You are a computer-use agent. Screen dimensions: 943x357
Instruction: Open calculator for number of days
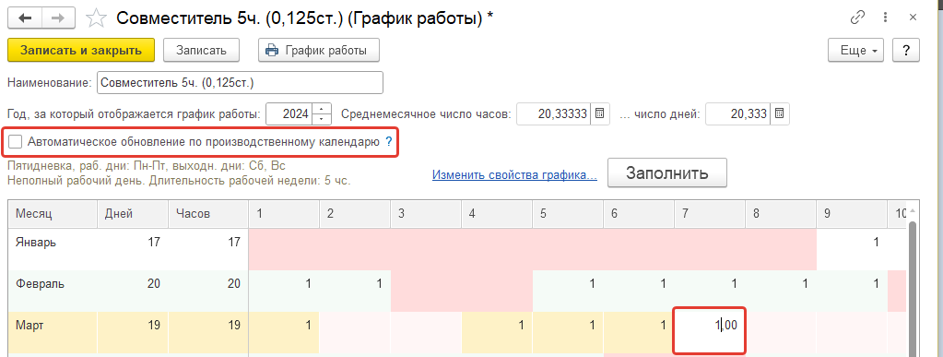780,113
